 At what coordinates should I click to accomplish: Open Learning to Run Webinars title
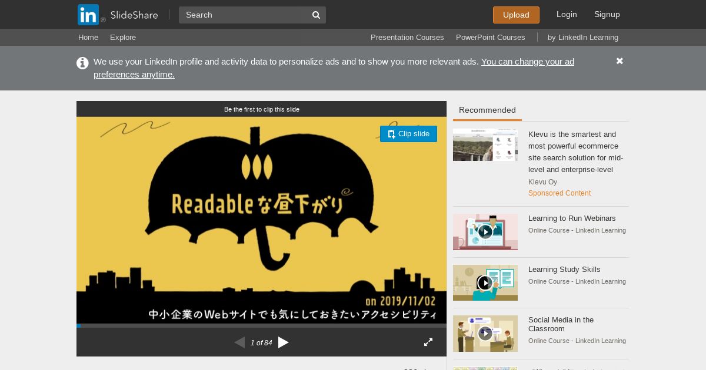tap(572, 218)
